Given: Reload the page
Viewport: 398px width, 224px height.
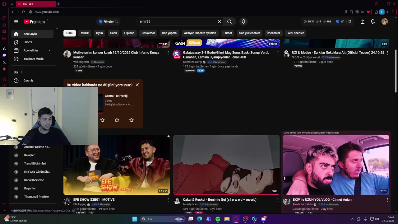Looking at the screenshot, I should click(24, 12).
